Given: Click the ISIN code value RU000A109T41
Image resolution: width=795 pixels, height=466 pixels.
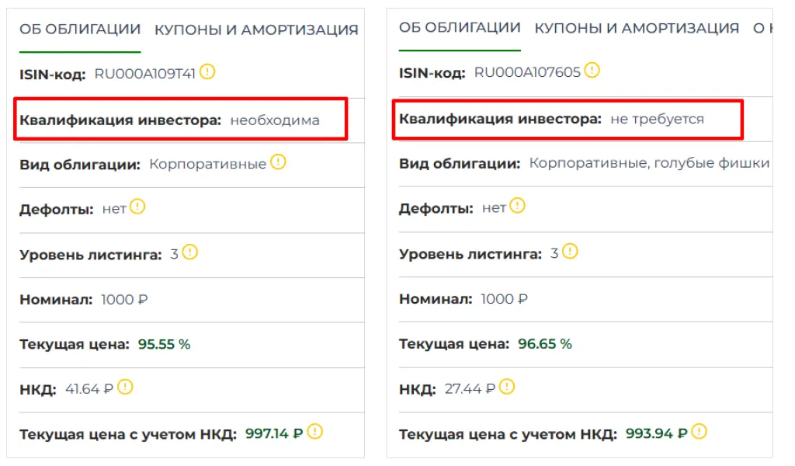Looking at the screenshot, I should (144, 74).
